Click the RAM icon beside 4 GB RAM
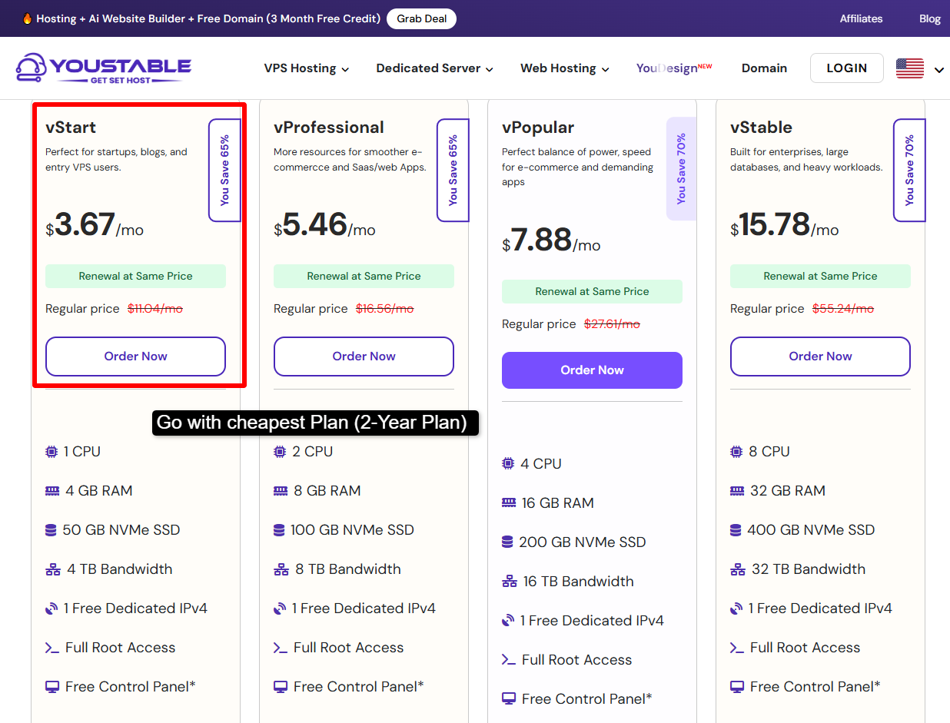The image size is (950, 723). (52, 491)
